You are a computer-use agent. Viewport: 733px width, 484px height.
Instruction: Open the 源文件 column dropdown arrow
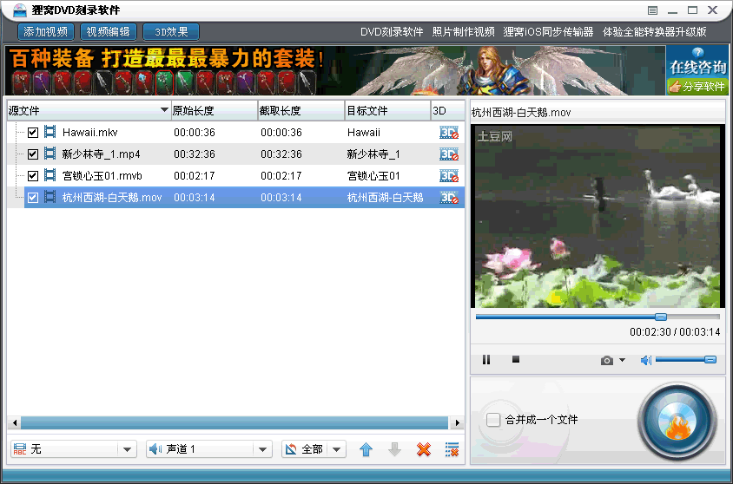tap(164, 110)
